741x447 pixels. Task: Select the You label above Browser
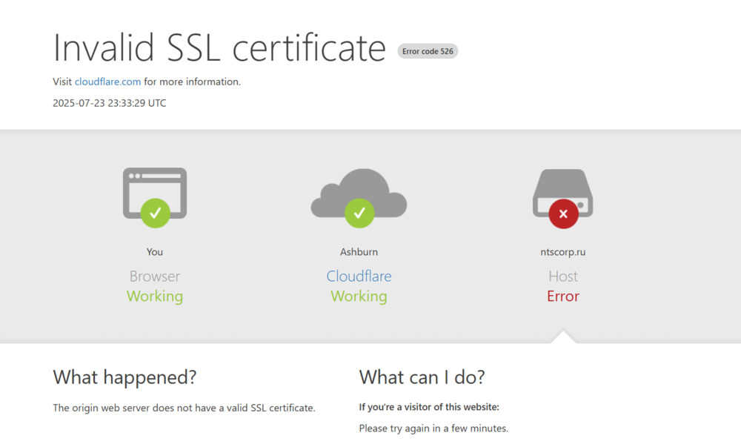(x=154, y=251)
